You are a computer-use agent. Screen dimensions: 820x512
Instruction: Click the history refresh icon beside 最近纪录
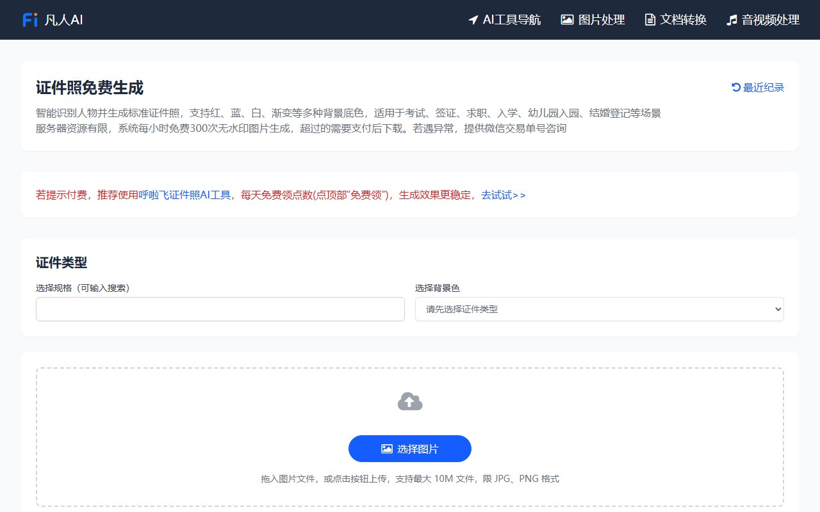coord(736,88)
